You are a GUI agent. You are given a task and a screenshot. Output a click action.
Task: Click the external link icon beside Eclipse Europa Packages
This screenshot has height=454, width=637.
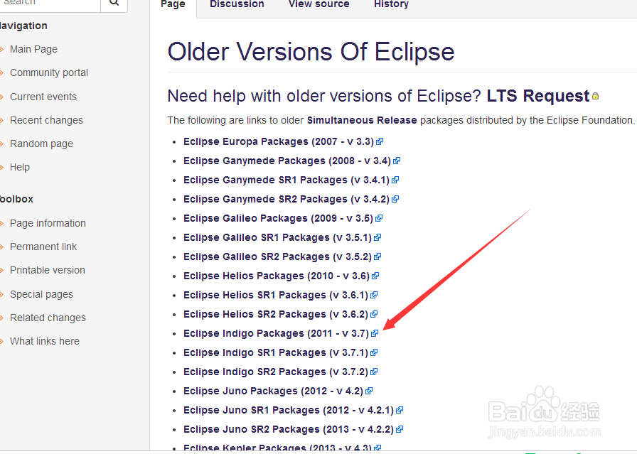[x=379, y=141]
